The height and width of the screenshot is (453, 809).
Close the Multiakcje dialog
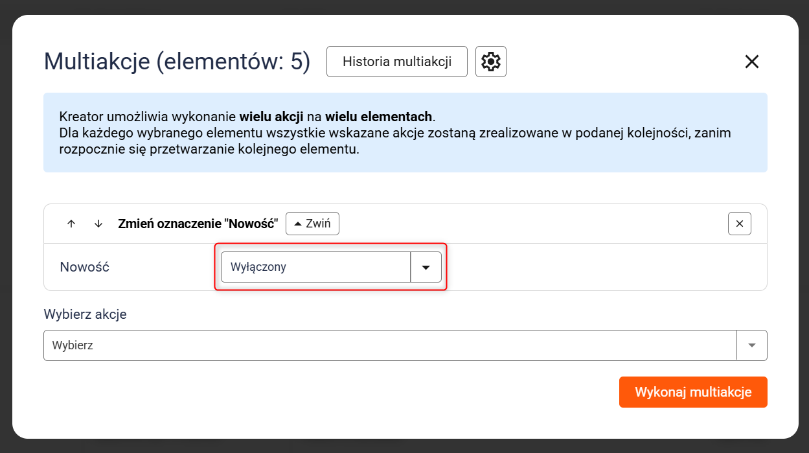[x=751, y=62]
